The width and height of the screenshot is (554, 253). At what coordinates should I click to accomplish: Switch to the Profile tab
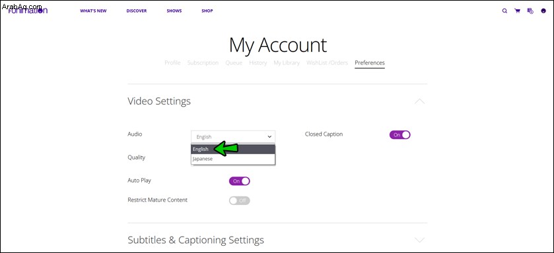[x=172, y=63]
